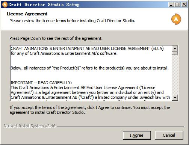Click the CRAFT ANIMATIONS & ENTERTAINMENT EULA first line
Image resolution: width=189 pixels, height=145 pixels.
tap(87, 48)
